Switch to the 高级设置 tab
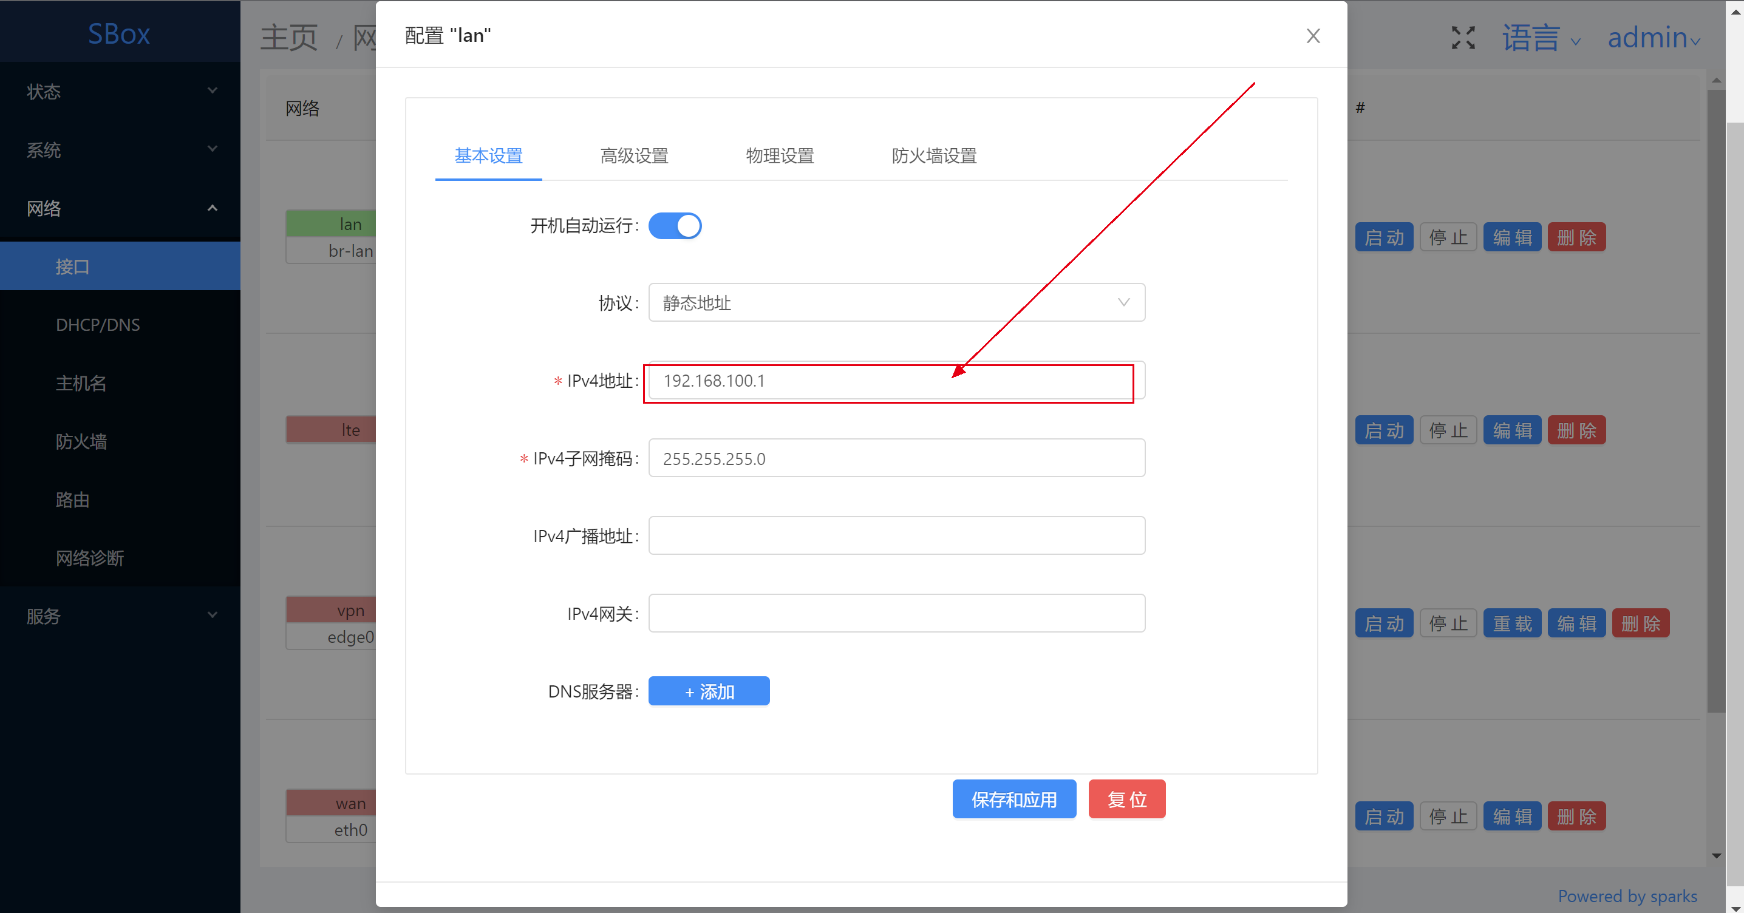1744x913 pixels. coord(634,157)
